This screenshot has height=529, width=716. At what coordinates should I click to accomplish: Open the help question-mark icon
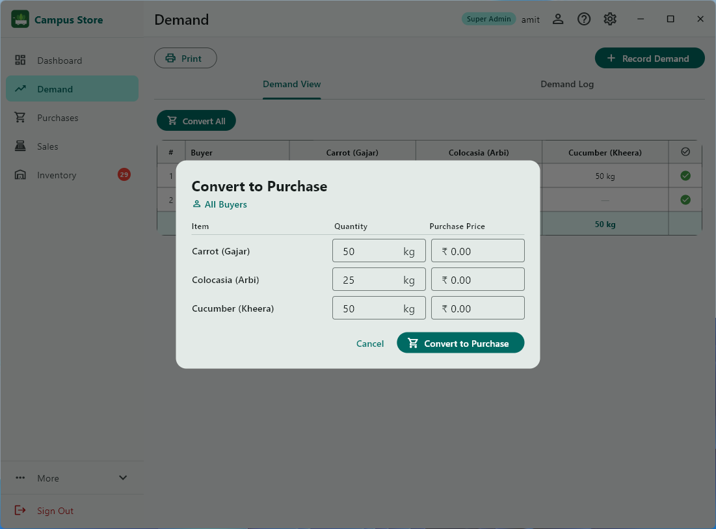(x=584, y=19)
